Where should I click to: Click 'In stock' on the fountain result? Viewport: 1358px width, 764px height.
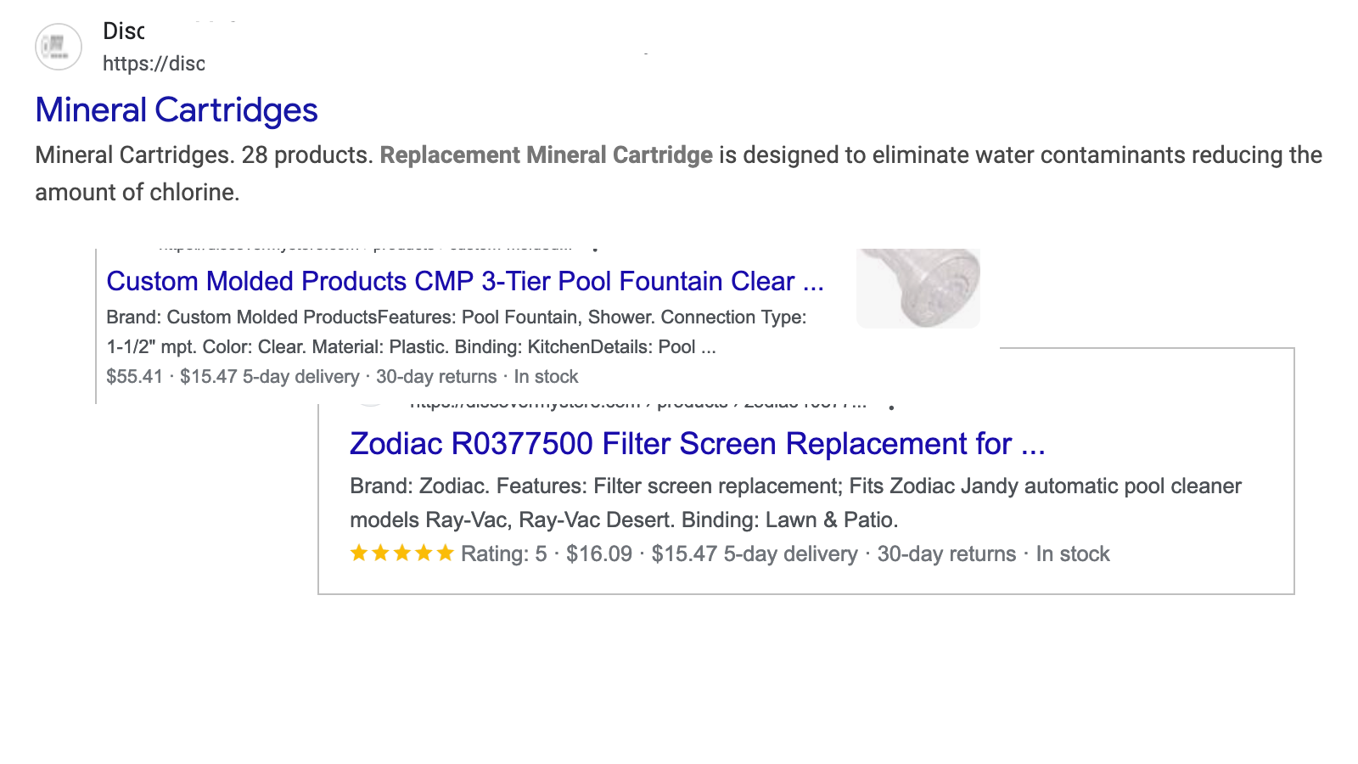pyautogui.click(x=546, y=377)
